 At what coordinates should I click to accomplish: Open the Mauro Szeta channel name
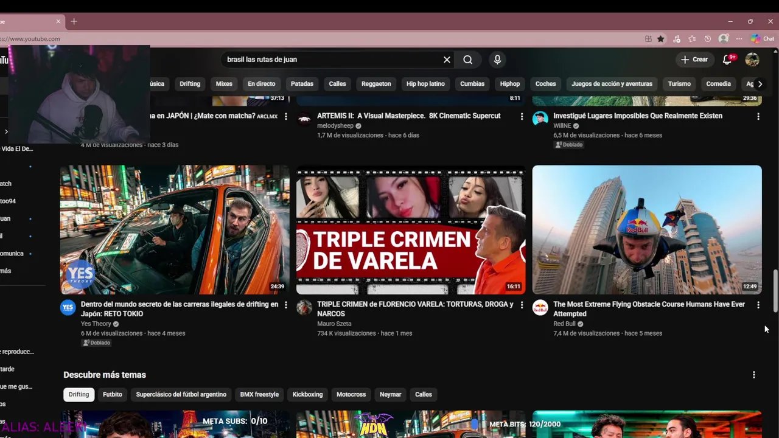pos(334,324)
